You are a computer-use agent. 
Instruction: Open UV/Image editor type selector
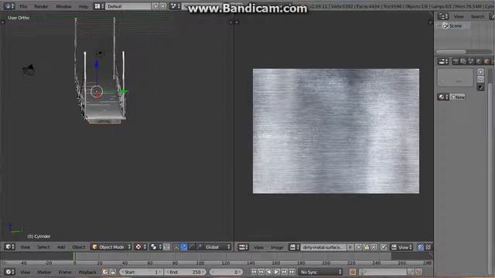243,247
